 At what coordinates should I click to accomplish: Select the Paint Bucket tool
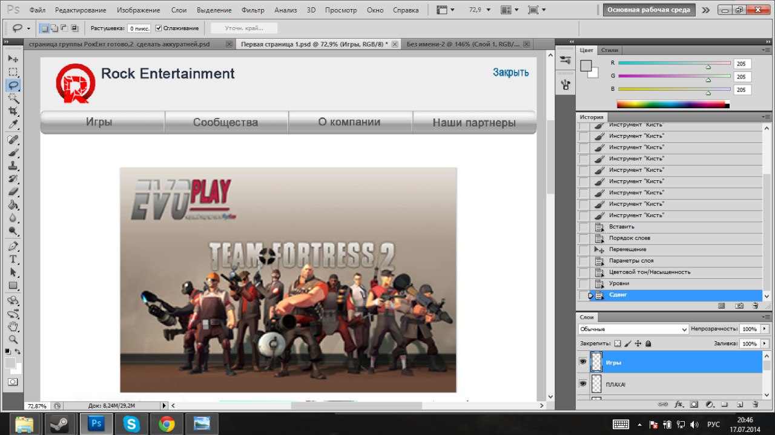(x=13, y=206)
